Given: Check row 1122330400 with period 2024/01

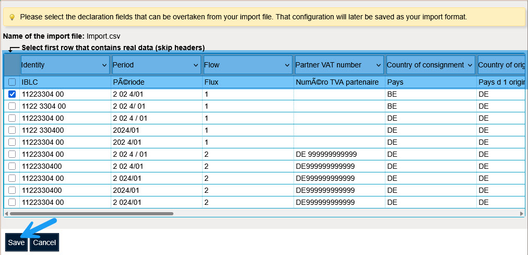Looking at the screenshot, I should (x=12, y=190).
